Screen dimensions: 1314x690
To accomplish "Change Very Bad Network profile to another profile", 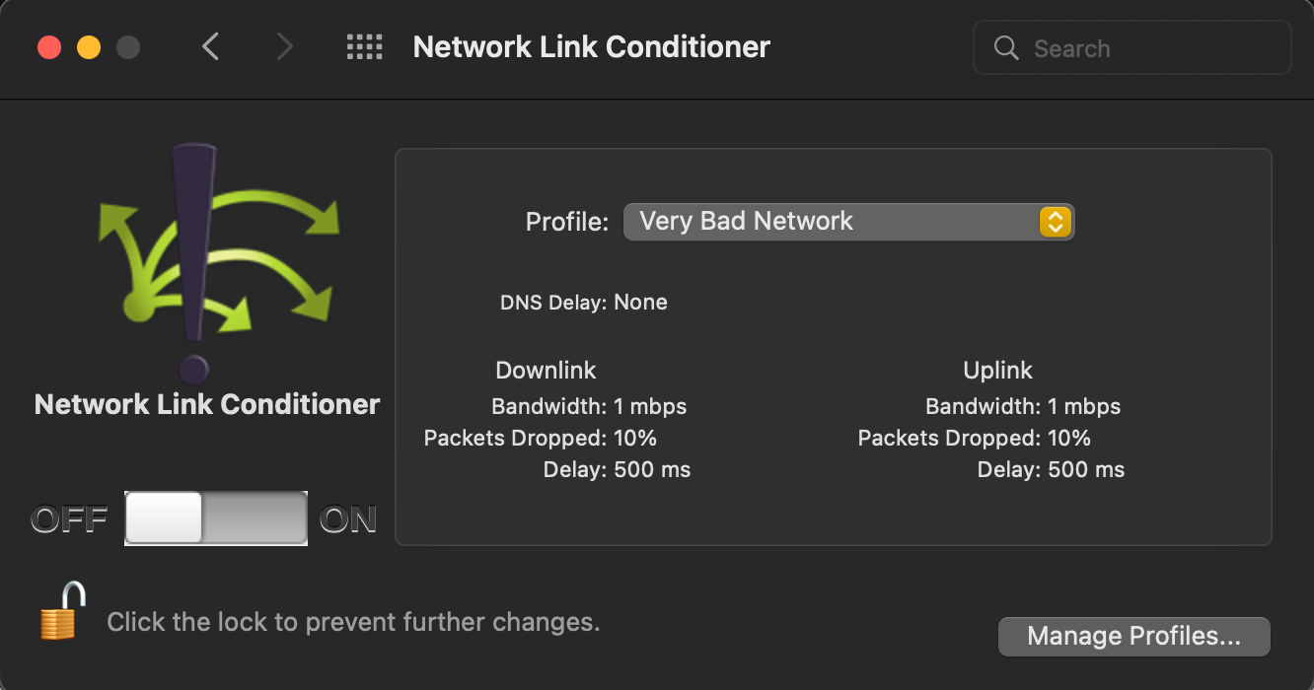I will (x=848, y=222).
